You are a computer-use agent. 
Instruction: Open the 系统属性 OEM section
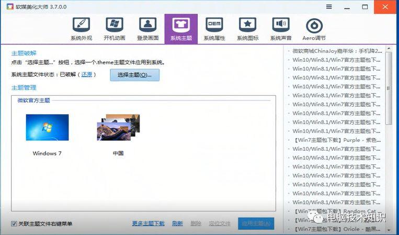point(214,29)
